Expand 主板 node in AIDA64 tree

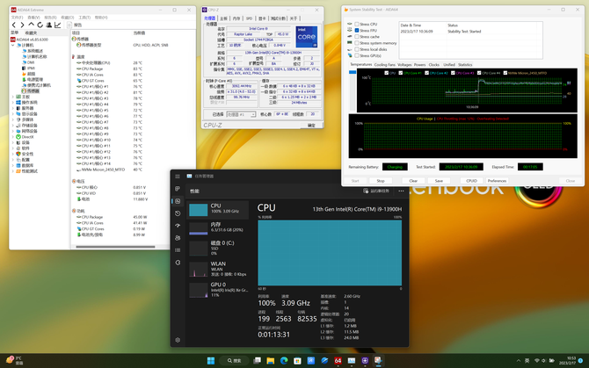tap(13, 97)
